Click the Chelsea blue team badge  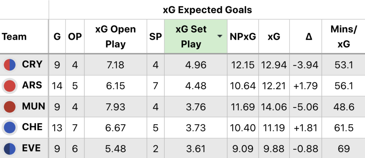[10, 127]
